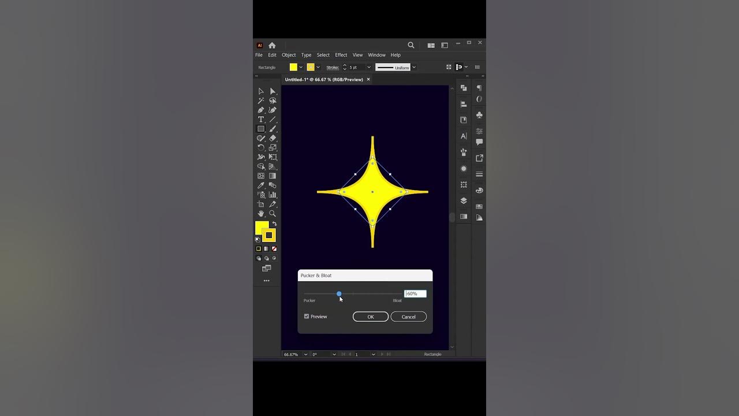Select the Selection tool arrow
739x416 pixels.
tap(261, 91)
